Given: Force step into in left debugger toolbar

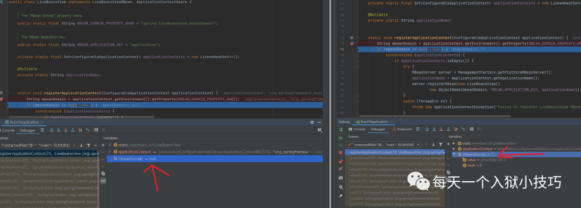Looking at the screenshot, I should tap(66, 130).
